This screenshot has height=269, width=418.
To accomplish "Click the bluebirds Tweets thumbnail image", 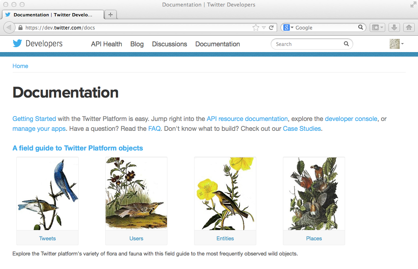I will point(47,194).
